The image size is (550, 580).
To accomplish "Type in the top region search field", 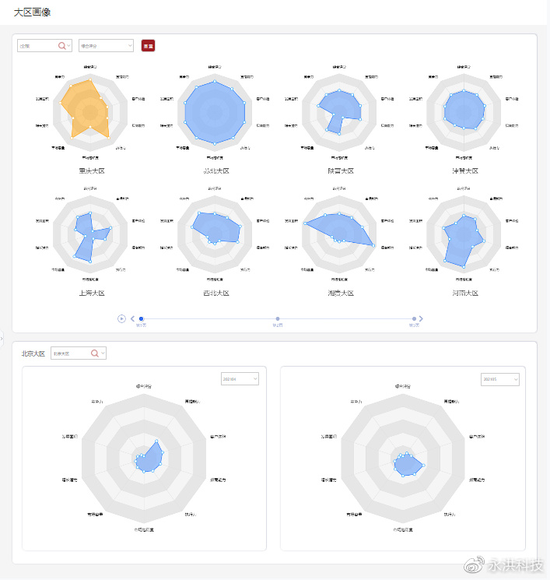I will 37,46.
